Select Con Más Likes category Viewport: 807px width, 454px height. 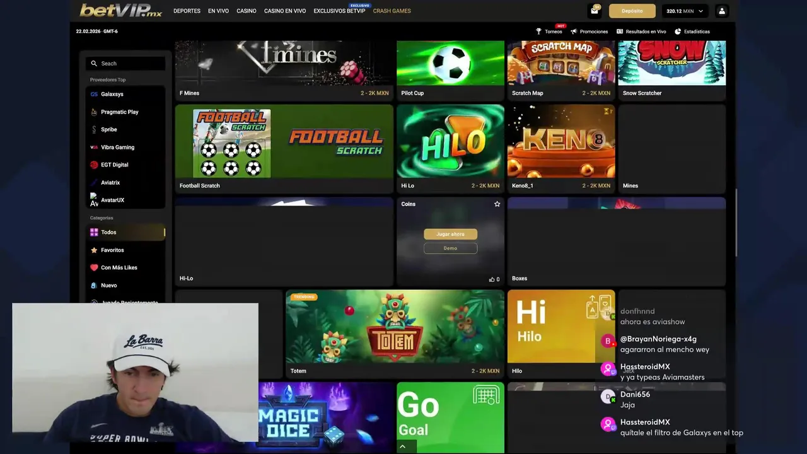125,267
